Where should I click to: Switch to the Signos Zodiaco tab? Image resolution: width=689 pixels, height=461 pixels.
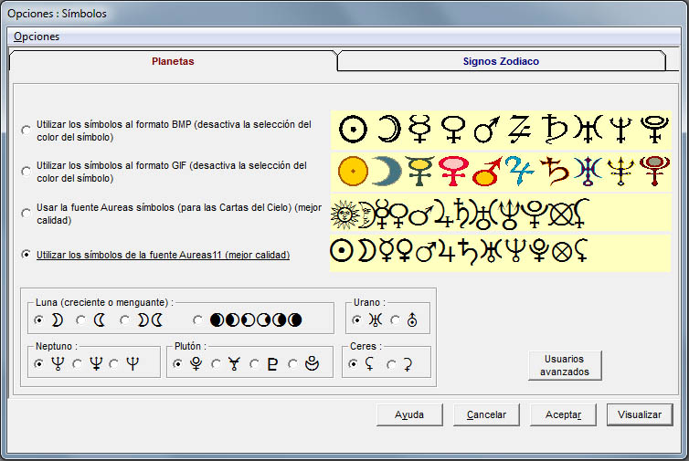pyautogui.click(x=501, y=61)
